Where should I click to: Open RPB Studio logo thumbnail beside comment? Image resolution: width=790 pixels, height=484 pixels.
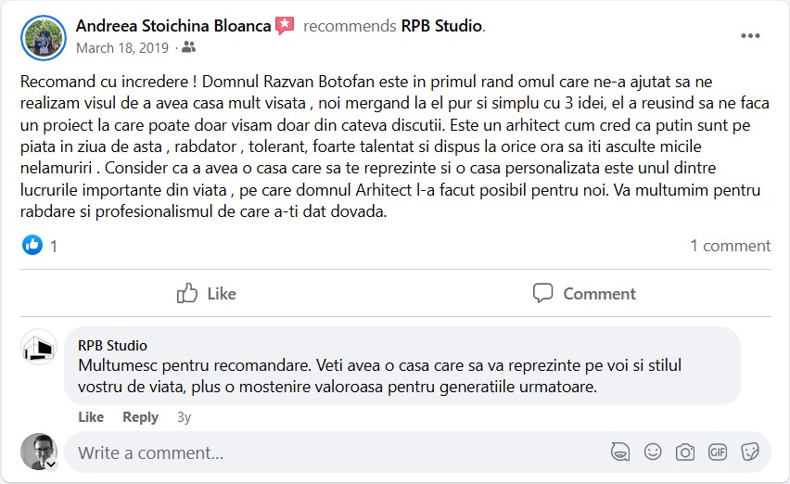tap(39, 347)
